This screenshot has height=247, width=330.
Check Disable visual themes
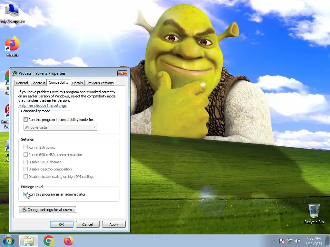[x=25, y=162]
